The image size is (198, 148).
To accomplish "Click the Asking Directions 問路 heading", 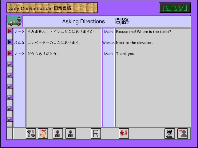I will [96, 21].
